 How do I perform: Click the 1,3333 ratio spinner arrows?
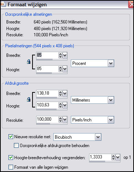(x=113, y=157)
